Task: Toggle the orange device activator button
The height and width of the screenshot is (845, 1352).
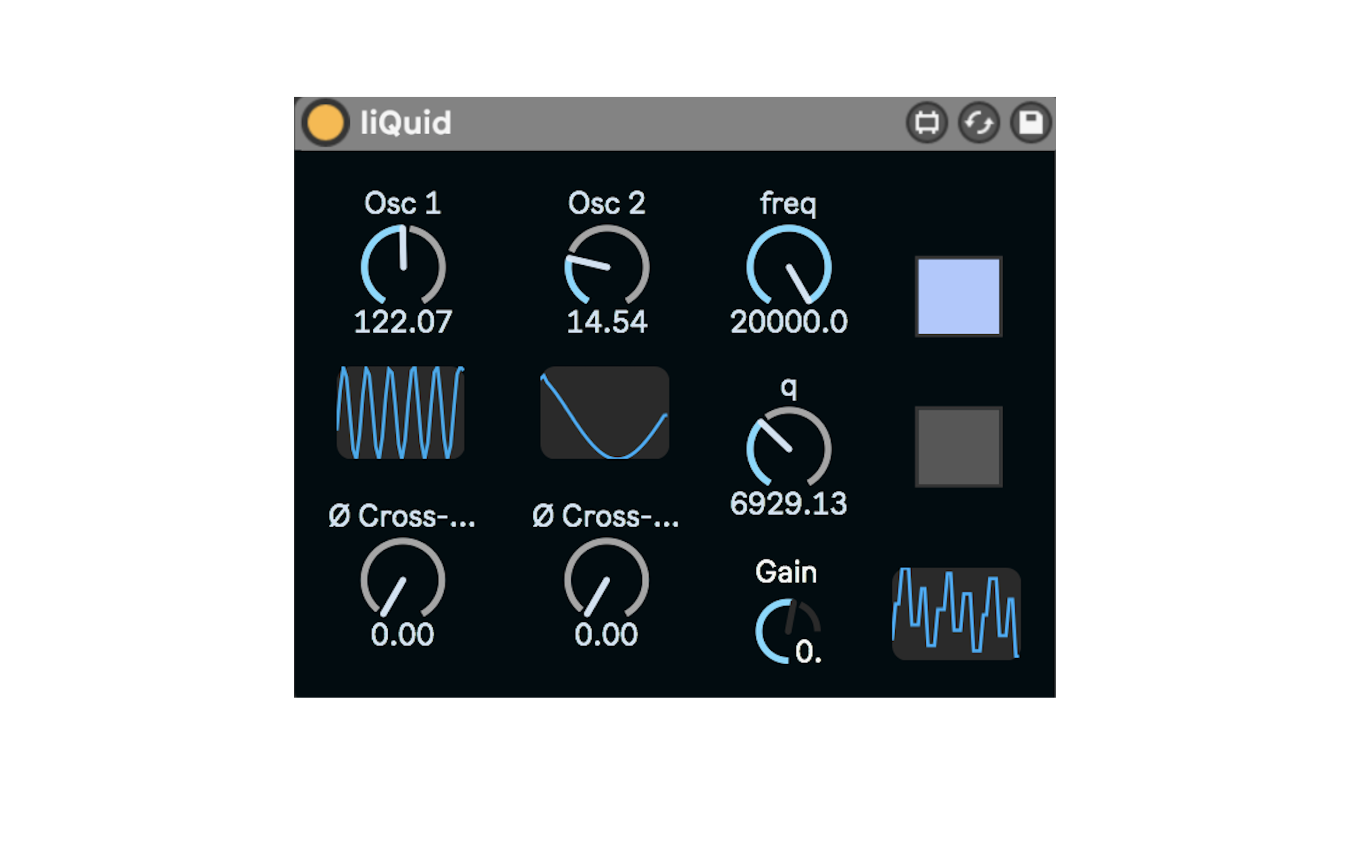Action: 325,123
